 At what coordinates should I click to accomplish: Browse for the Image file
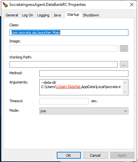click(x=124, y=48)
